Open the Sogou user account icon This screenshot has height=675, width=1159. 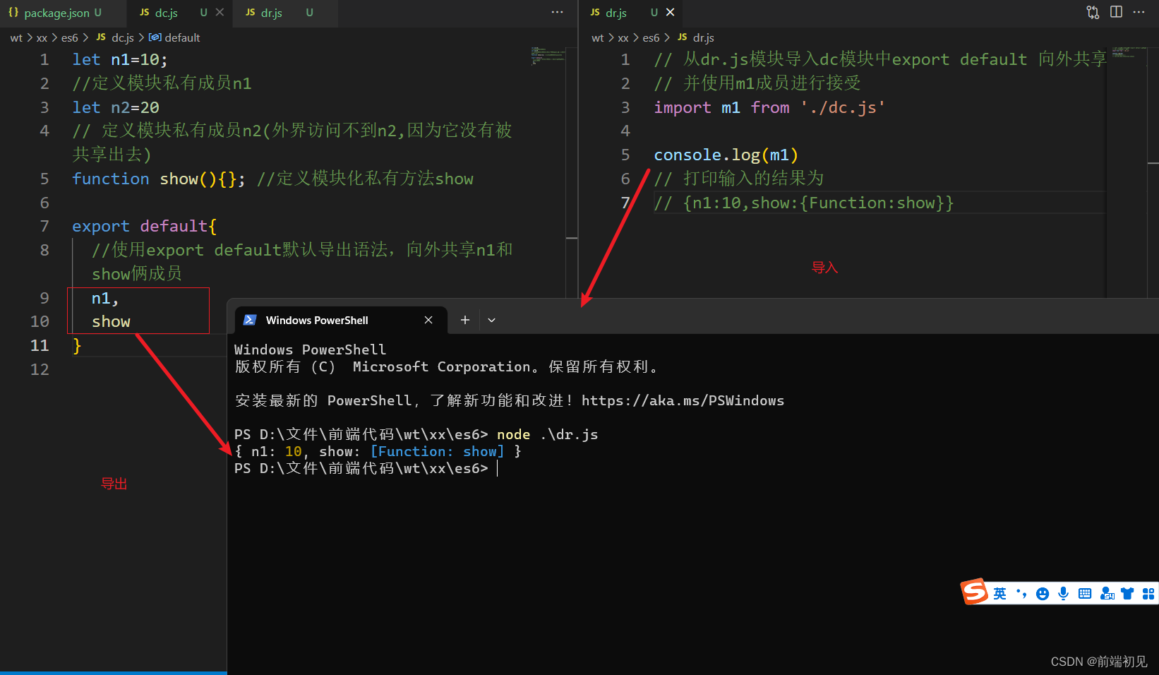(1107, 594)
